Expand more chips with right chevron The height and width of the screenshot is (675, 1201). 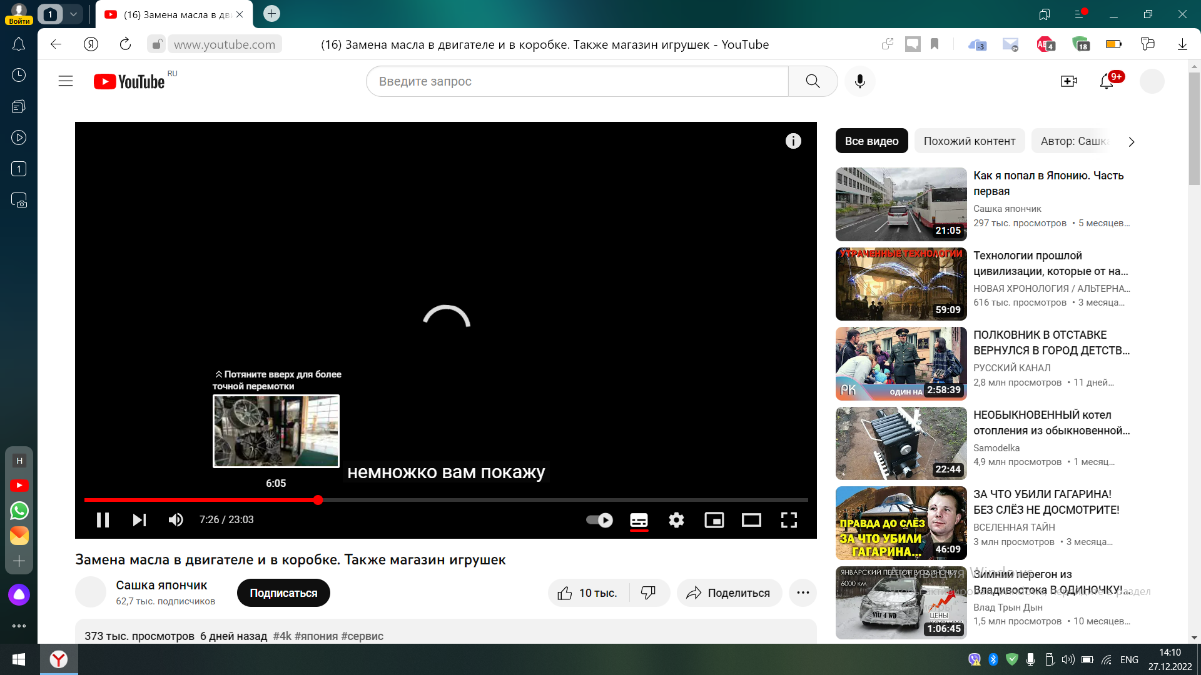click(x=1131, y=142)
